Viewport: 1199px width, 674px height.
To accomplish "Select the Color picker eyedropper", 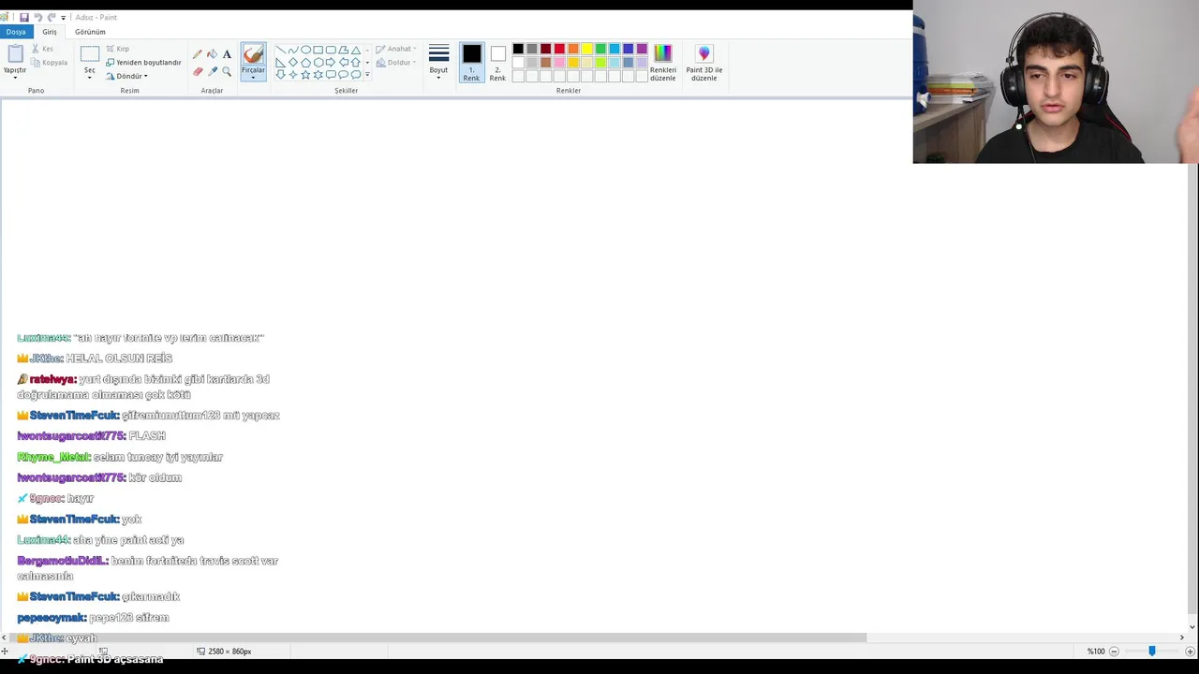I will (x=213, y=71).
